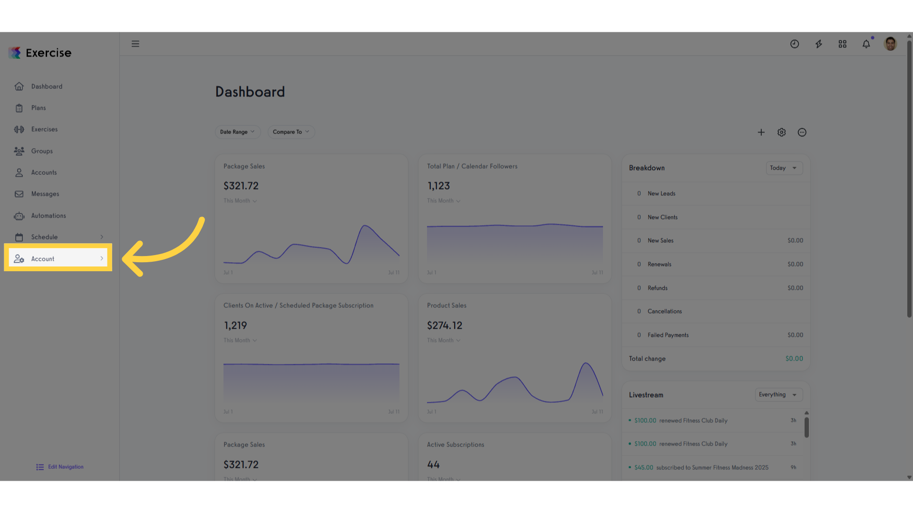913x513 pixels.
Task: Change Breakdown period from Today dropdown
Action: tap(784, 168)
